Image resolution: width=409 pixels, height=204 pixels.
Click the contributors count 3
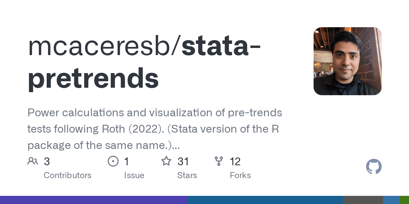pyautogui.click(x=47, y=161)
